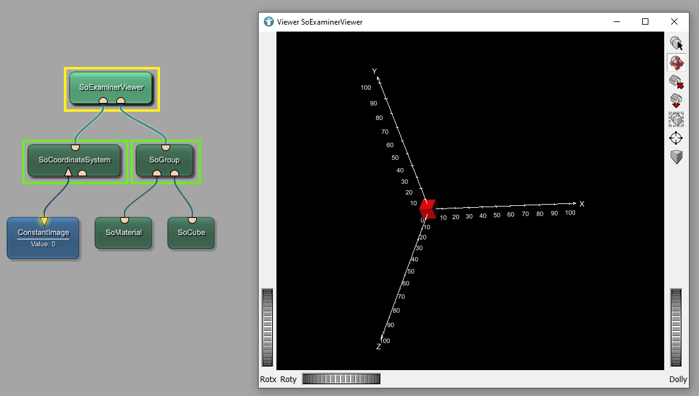Click the Rotx vertical thumbwheel
Viewport: 699px width, 396px height.
(x=268, y=327)
